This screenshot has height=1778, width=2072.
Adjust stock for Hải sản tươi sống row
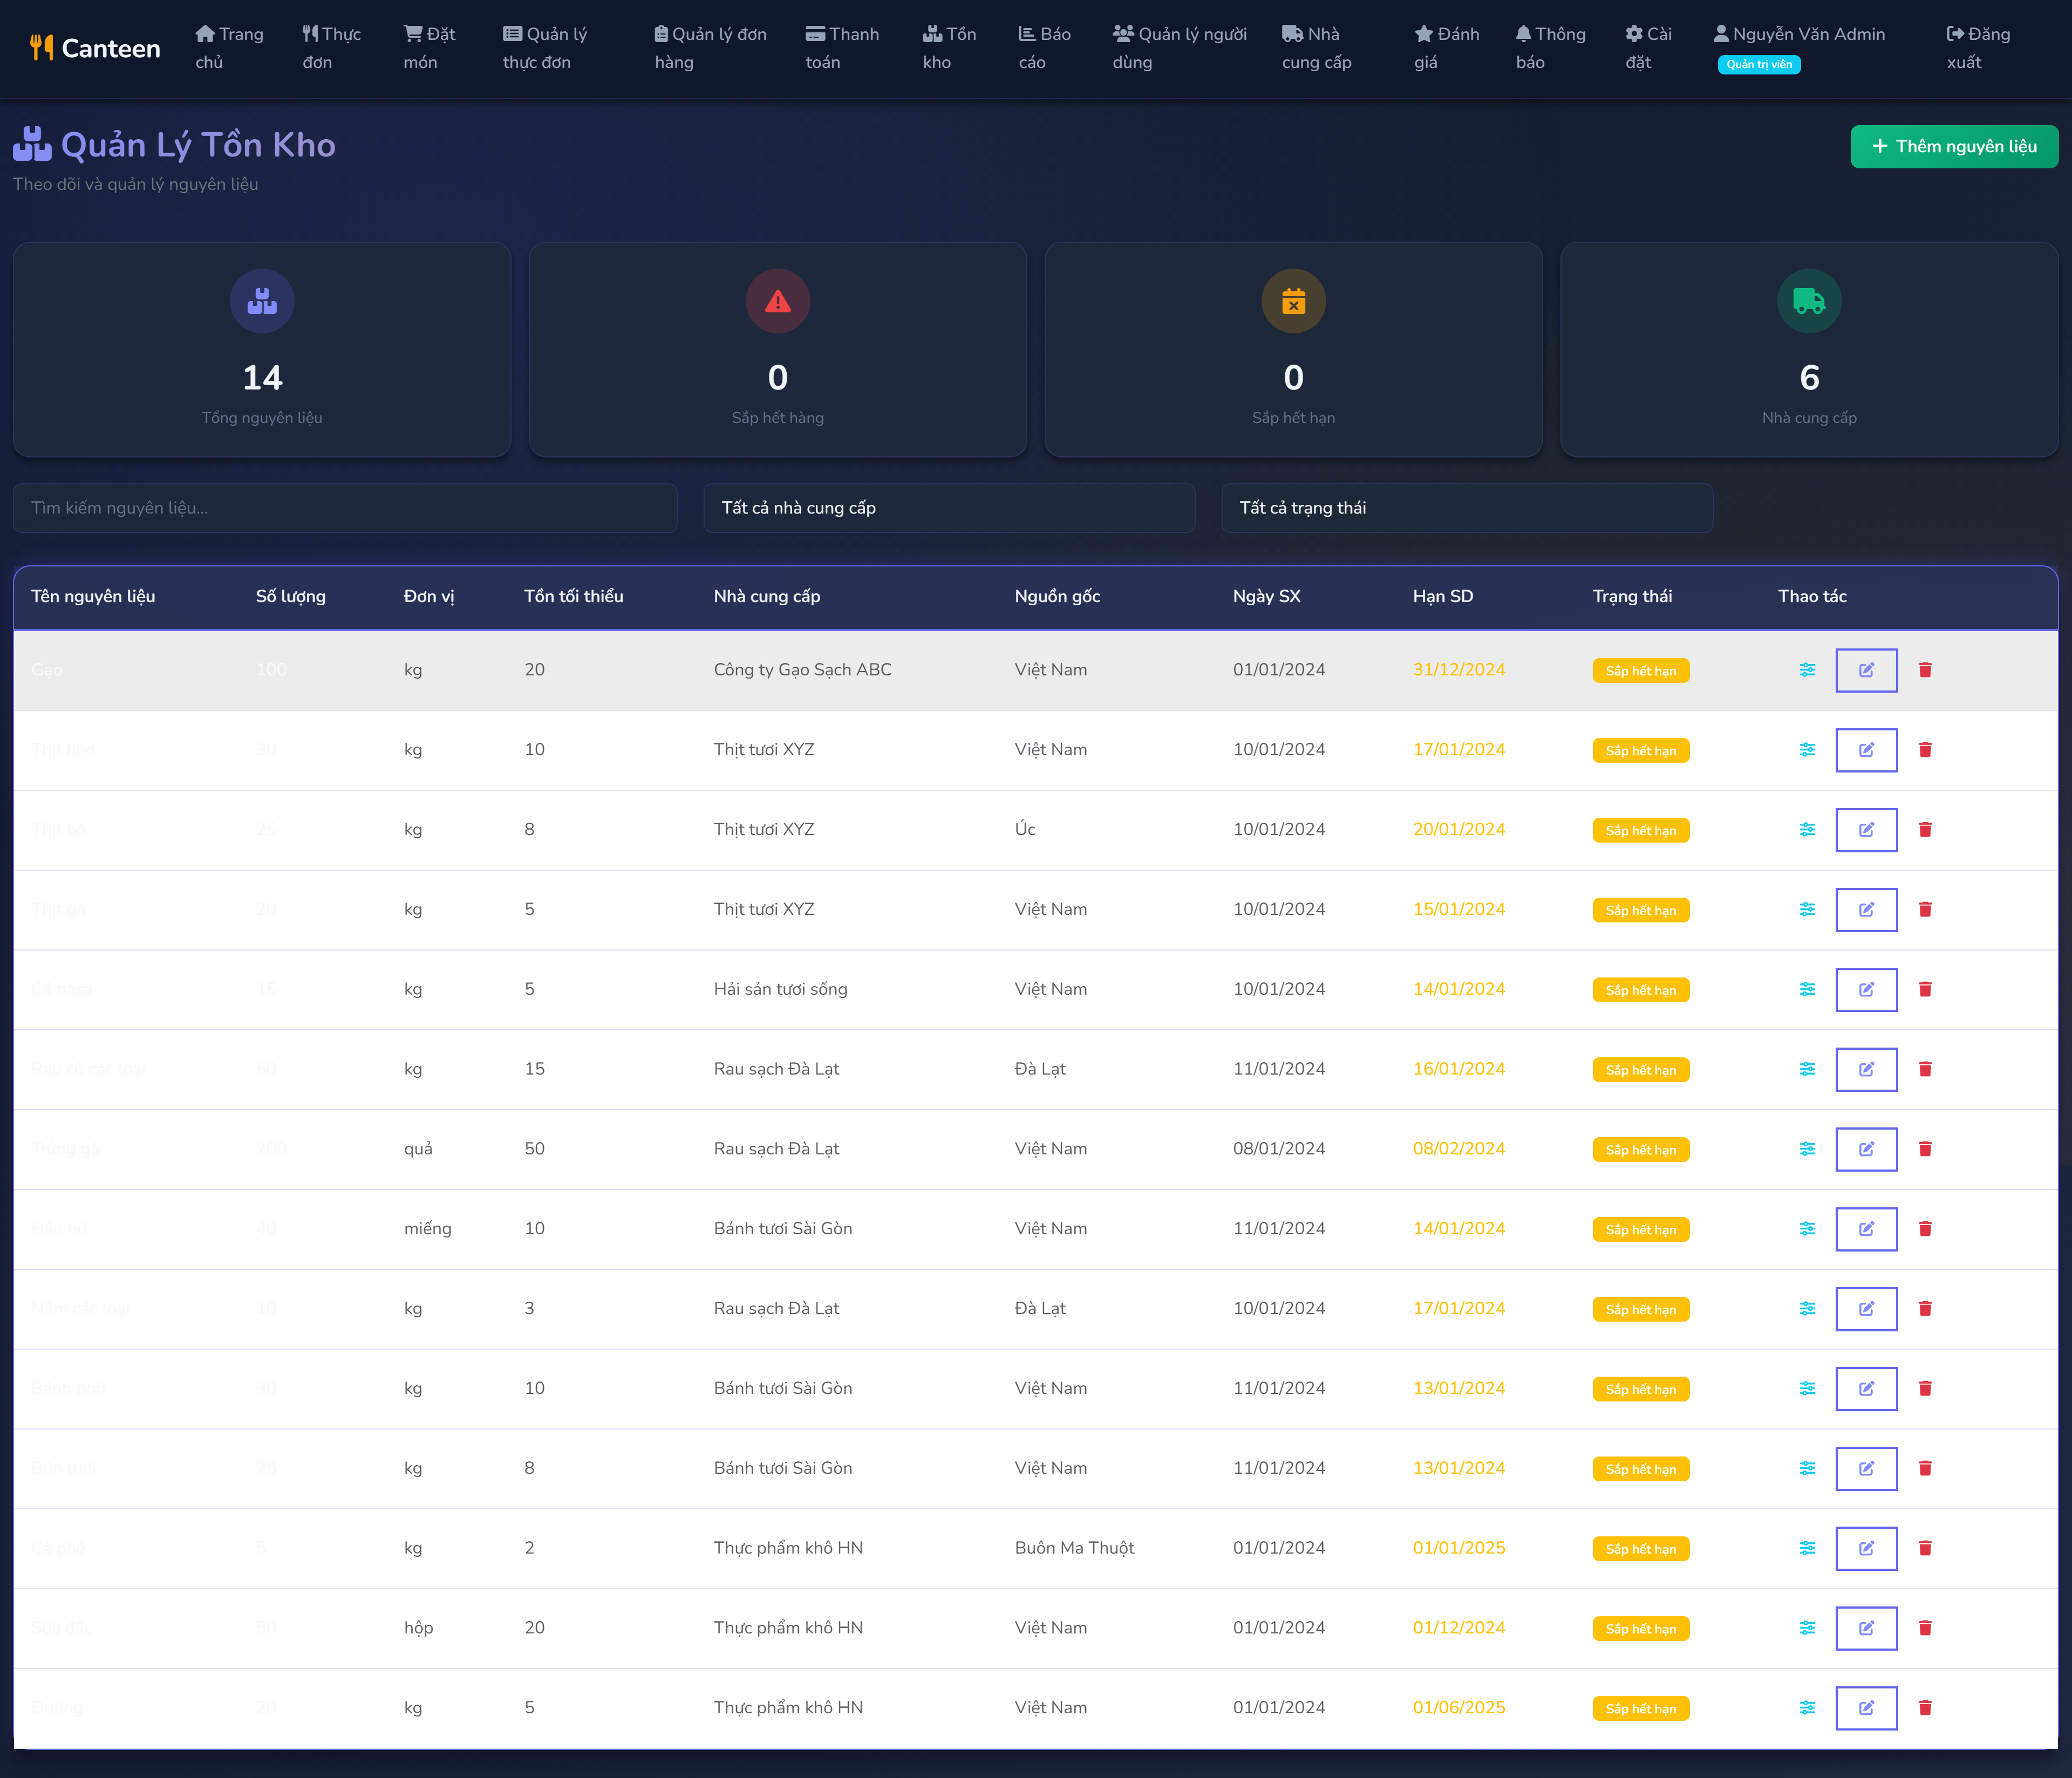click(1807, 989)
